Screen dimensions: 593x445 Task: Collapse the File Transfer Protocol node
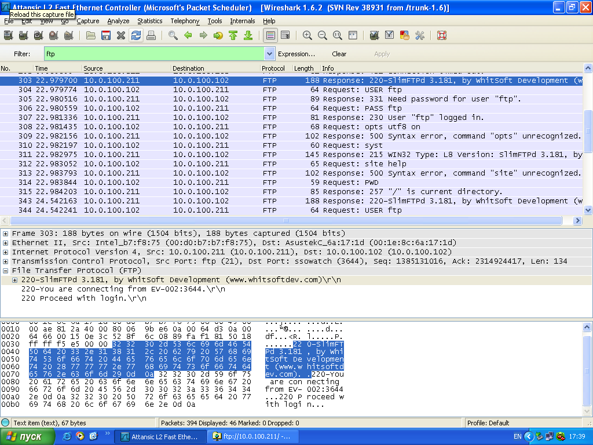[x=6, y=271]
